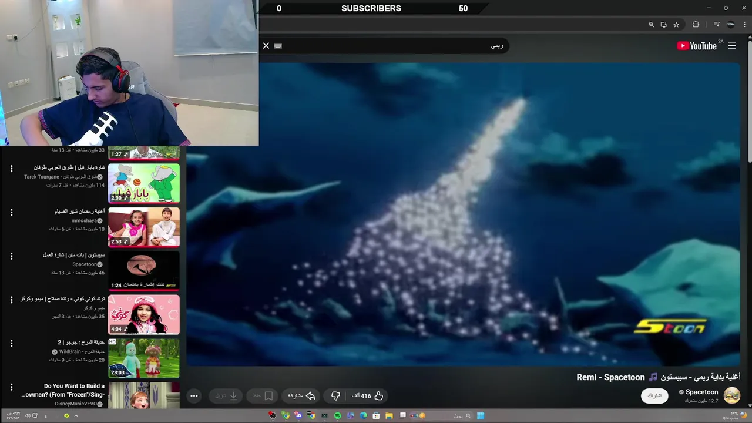752x423 pixels.
Task: Open the video titled سبيستون بات مان
Action: pos(74,255)
